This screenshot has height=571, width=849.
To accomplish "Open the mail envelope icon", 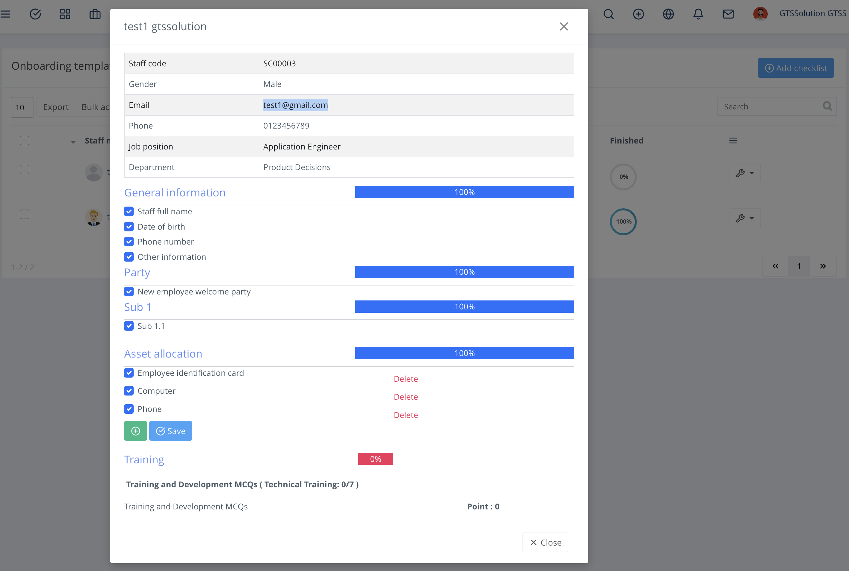I will pyautogui.click(x=728, y=14).
